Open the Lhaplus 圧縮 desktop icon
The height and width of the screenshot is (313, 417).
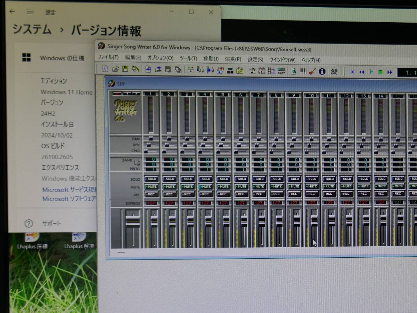click(x=32, y=240)
